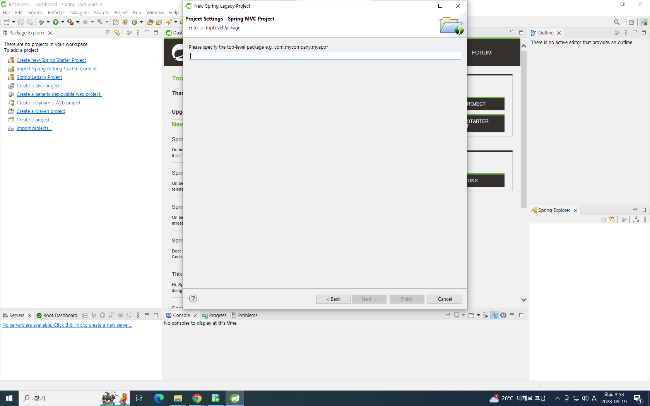Click the Open Perspective icon

click(x=631, y=22)
